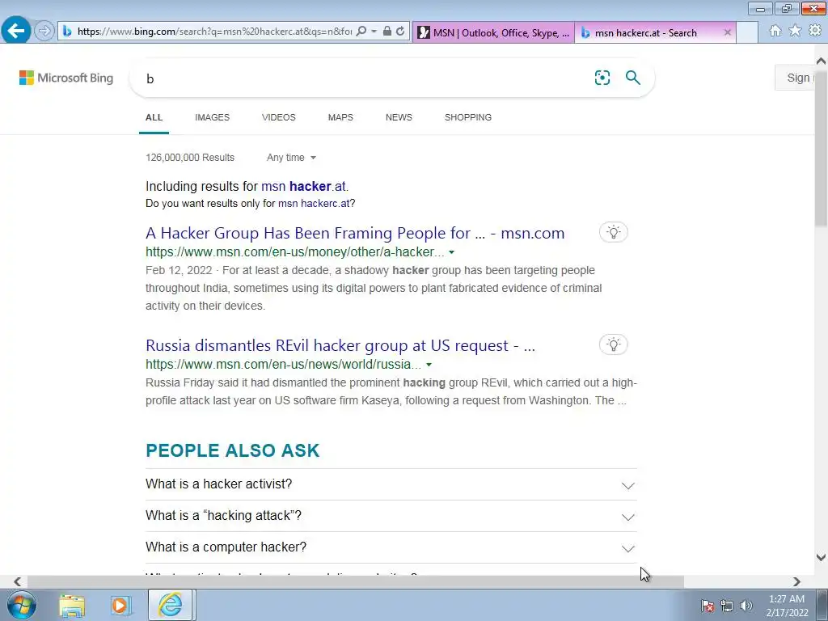Click the msn.com/en-us/news/world green URL text
828x621 pixels.
284,365
